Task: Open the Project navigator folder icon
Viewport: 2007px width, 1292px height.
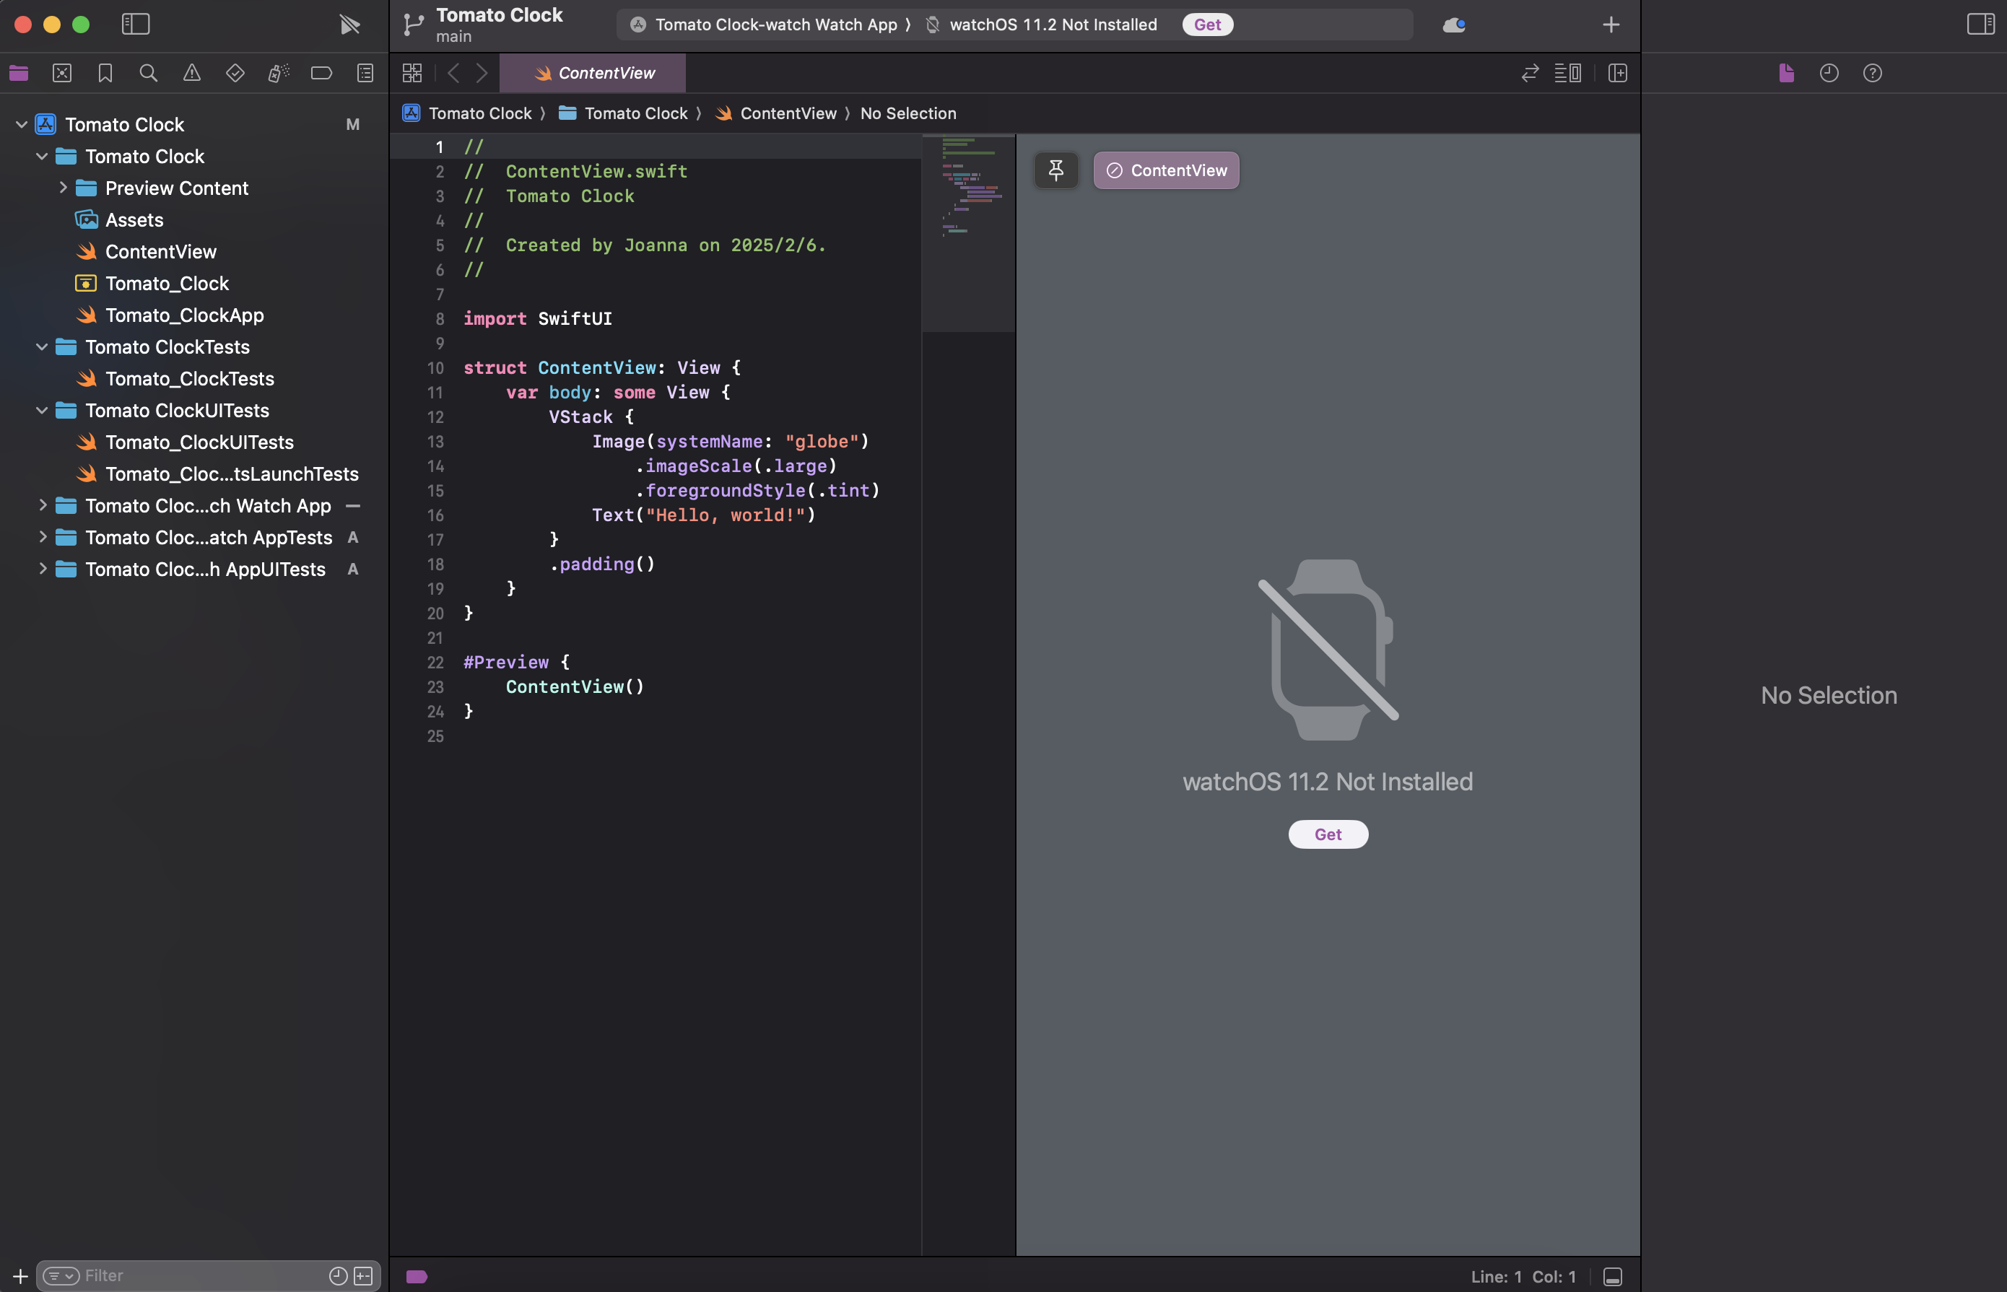Action: 19,73
